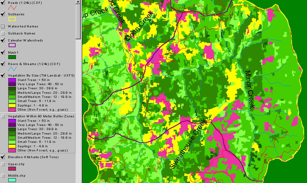Screen dimensions: 307x183
Task: Click Other (Non-Forest) pink swatch under Vegetation By Size
Action: (12, 110)
